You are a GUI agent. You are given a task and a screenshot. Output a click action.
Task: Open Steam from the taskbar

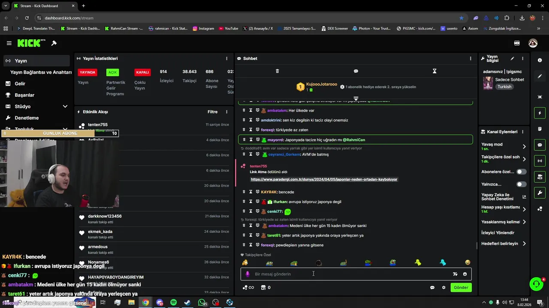click(187, 302)
